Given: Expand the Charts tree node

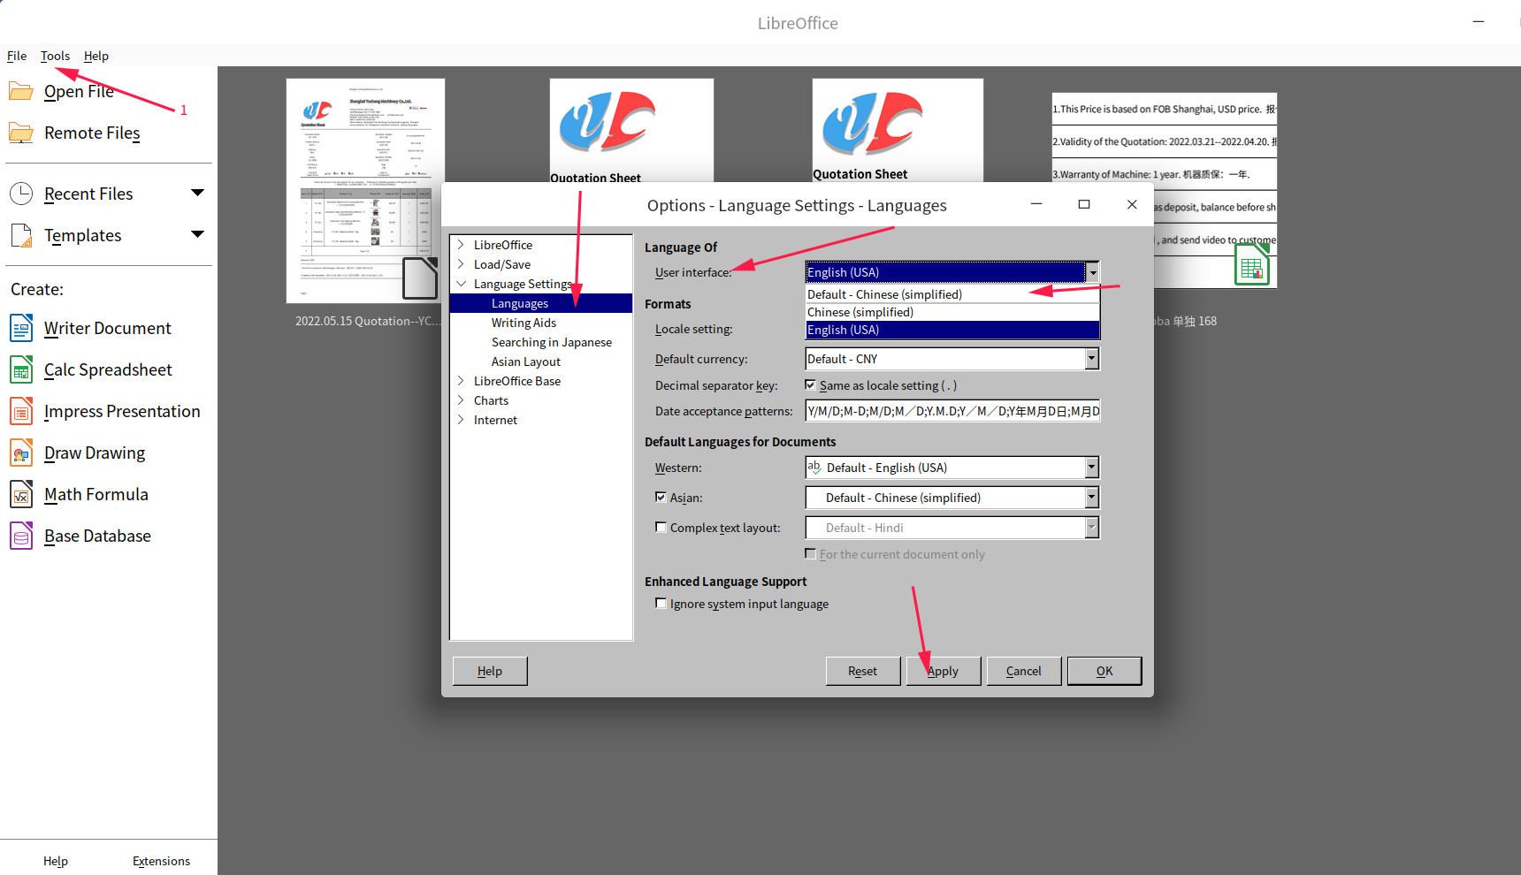Looking at the screenshot, I should coord(461,400).
